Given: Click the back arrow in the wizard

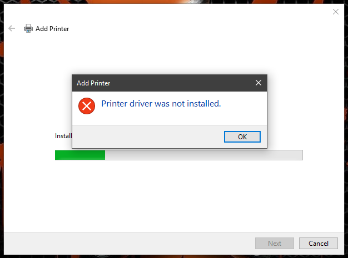Looking at the screenshot, I should coord(12,28).
